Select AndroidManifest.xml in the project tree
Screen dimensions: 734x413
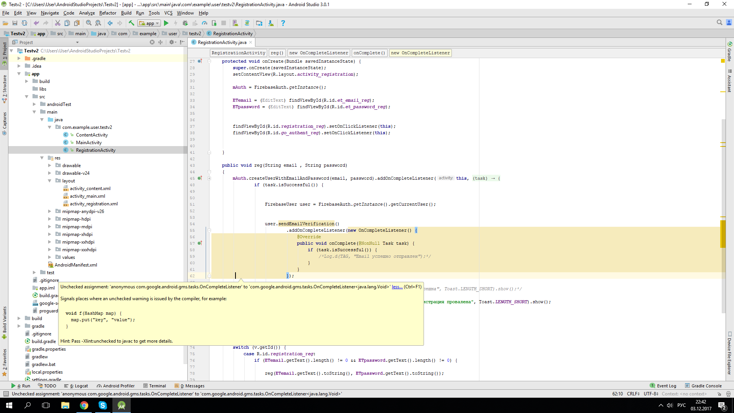pos(72,265)
